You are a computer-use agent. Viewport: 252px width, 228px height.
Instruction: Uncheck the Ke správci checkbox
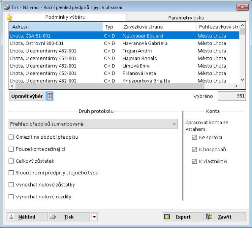click(x=195, y=137)
